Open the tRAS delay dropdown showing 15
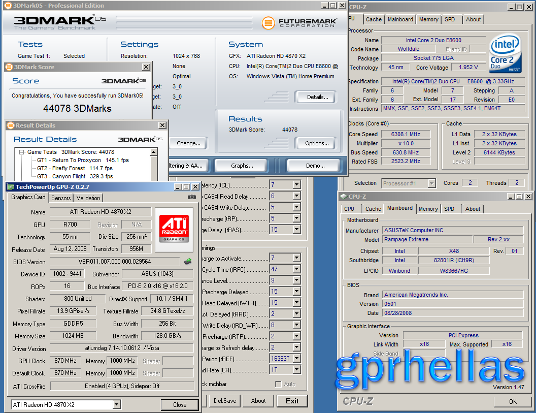The width and height of the screenshot is (536, 413). pyautogui.click(x=296, y=229)
